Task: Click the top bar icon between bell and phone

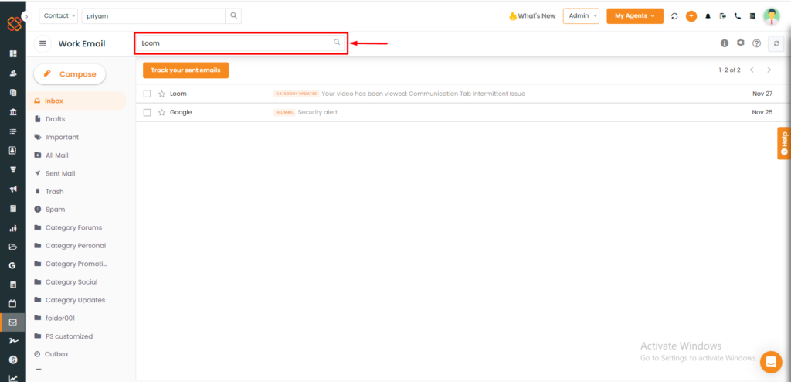Action: pyautogui.click(x=723, y=16)
